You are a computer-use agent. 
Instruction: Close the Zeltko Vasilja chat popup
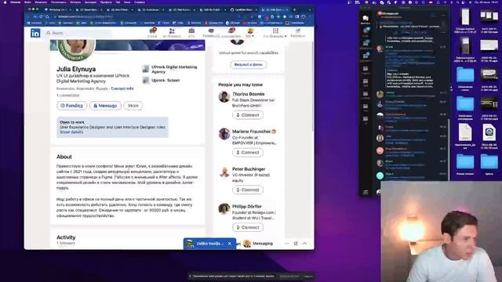pyautogui.click(x=230, y=244)
